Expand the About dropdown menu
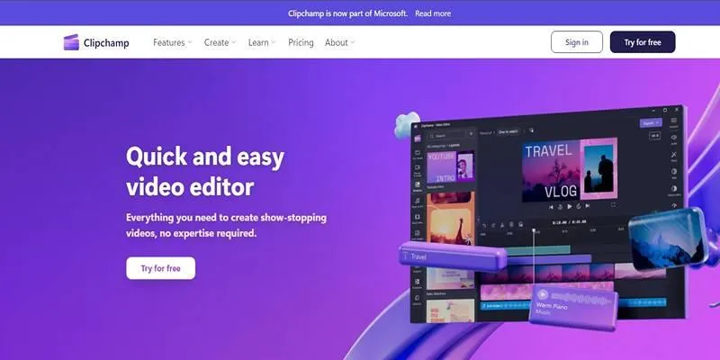The width and height of the screenshot is (720, 360). pos(340,42)
